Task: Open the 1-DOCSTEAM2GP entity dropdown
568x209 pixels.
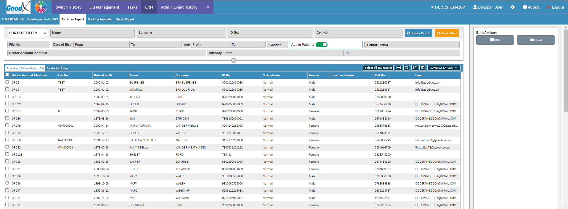Action: coord(448,7)
